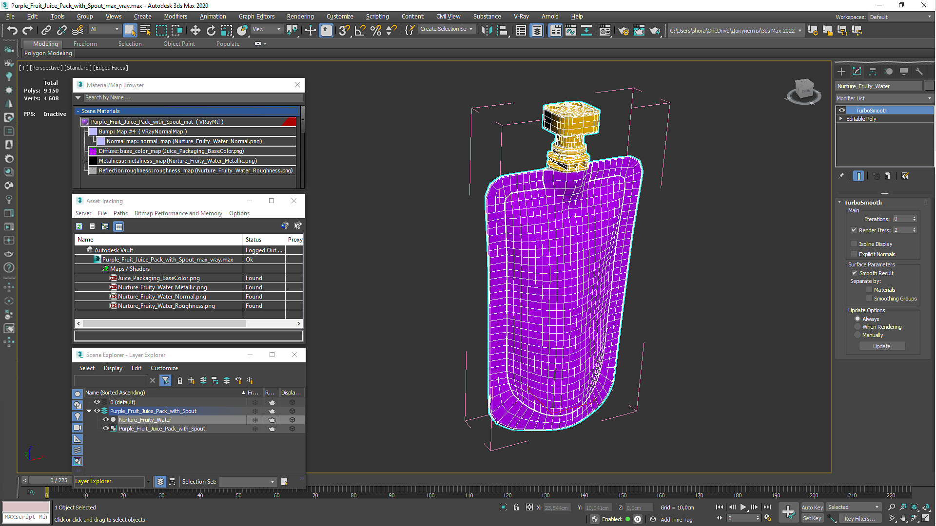Click the Set Key button
Image resolution: width=936 pixels, height=526 pixels.
point(812,519)
